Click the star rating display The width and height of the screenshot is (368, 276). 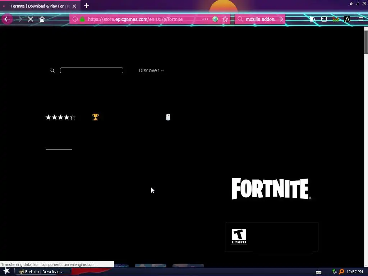tap(60, 117)
